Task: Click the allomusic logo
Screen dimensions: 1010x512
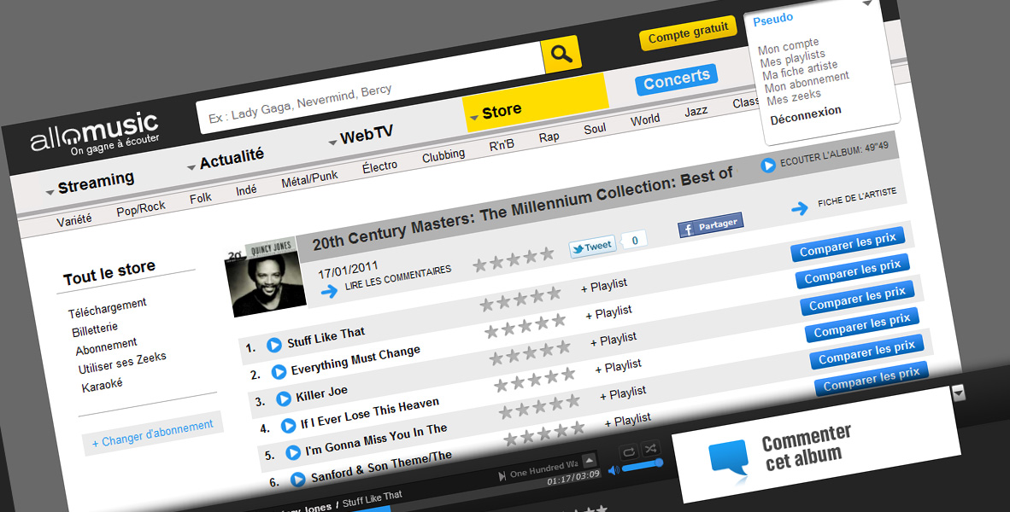Action: (95, 133)
